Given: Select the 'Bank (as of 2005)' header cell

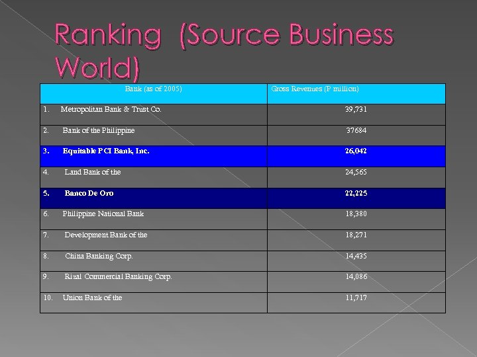Looking at the screenshot, I should point(154,94).
